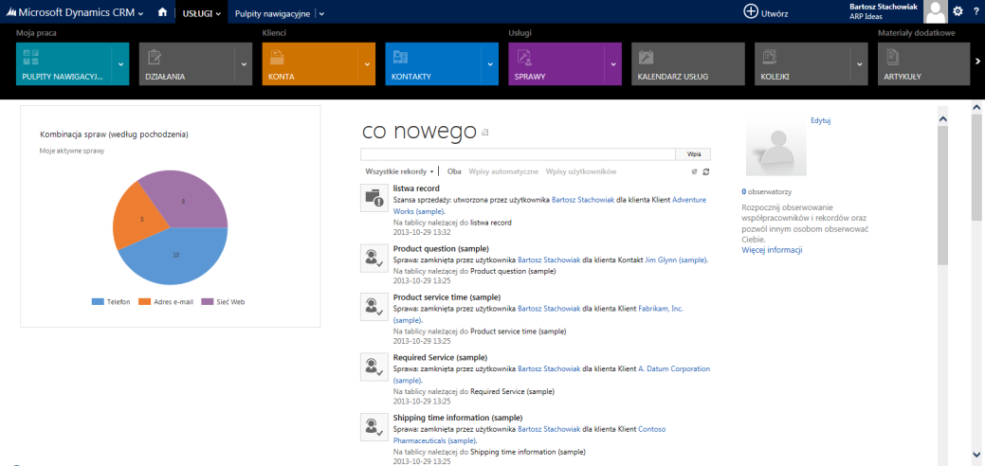Click the Sieć Web legend entry
The image size is (985, 466).
pyautogui.click(x=223, y=302)
